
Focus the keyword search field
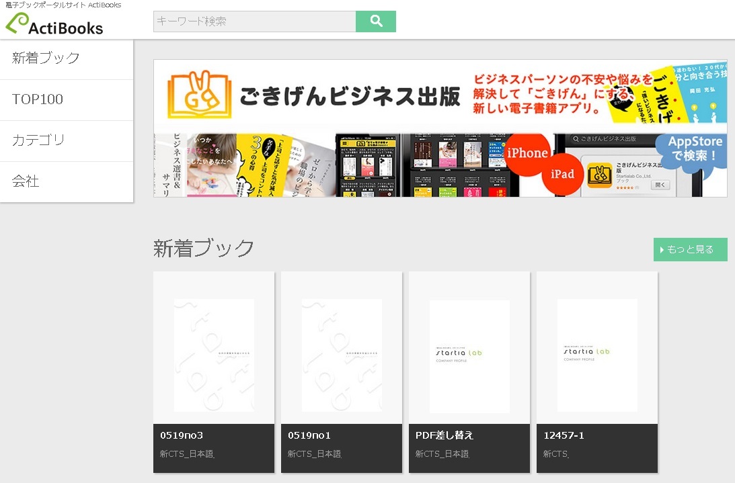coord(255,21)
